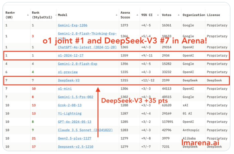This screenshot has height=154, width=234.
Task: Select the Arena Score cell 1287
Action: pyautogui.click(x=124, y=114)
